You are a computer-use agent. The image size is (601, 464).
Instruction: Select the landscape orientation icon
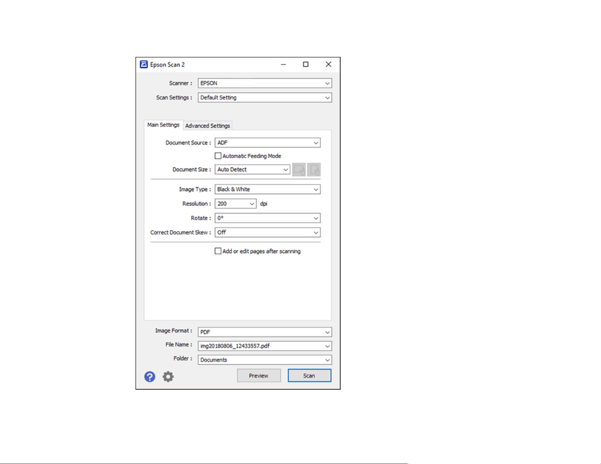coord(299,169)
